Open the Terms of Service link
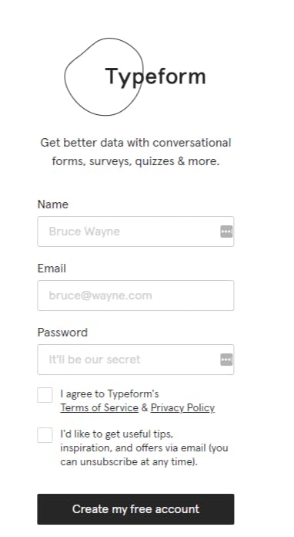 tap(99, 408)
